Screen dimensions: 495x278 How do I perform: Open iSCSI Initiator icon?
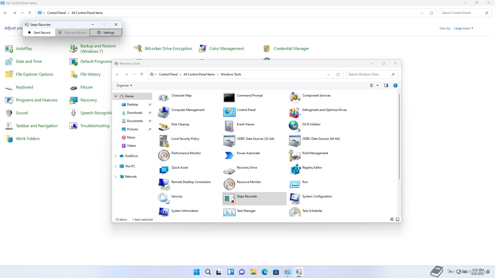coord(295,127)
